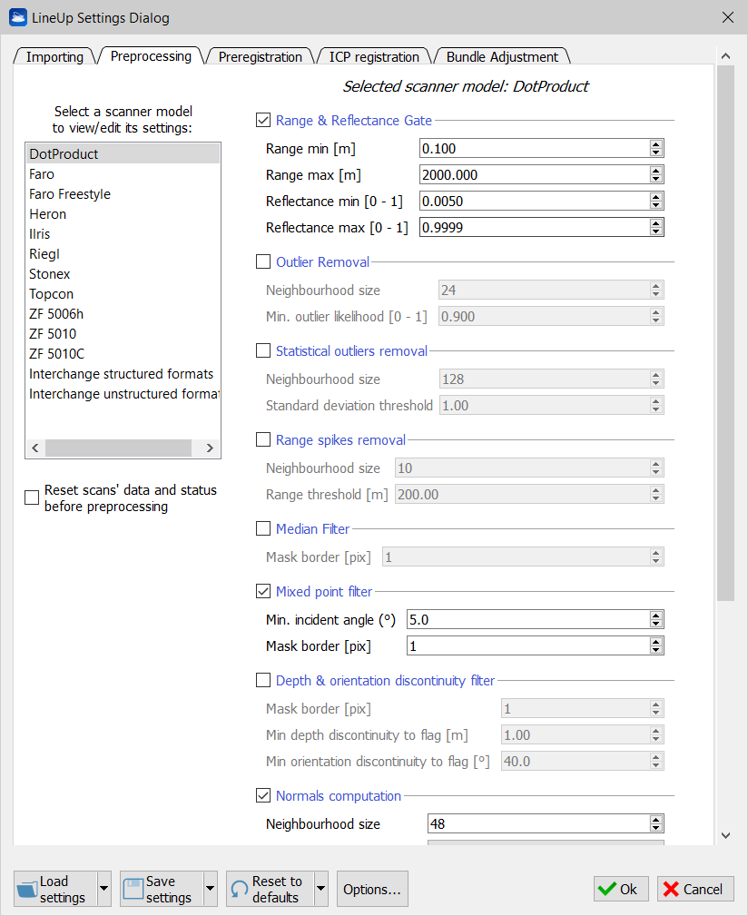Click the Options... button
The width and height of the screenshot is (748, 916).
(372, 890)
